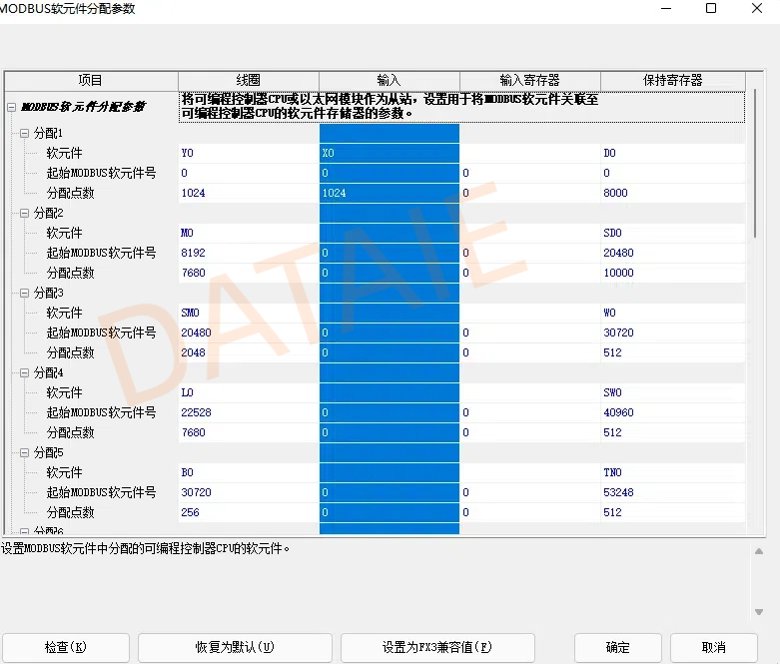780x664 pixels.
Task: Collapse the 分配5 tree node
Action: pos(24,452)
